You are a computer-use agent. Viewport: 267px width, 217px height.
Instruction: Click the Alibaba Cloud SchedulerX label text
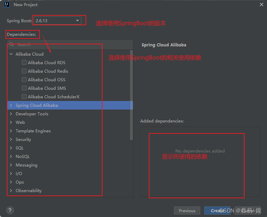point(54,97)
